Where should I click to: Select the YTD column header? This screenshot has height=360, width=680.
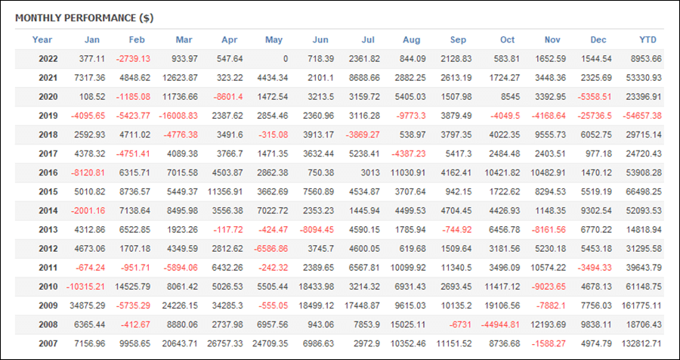tap(648, 40)
